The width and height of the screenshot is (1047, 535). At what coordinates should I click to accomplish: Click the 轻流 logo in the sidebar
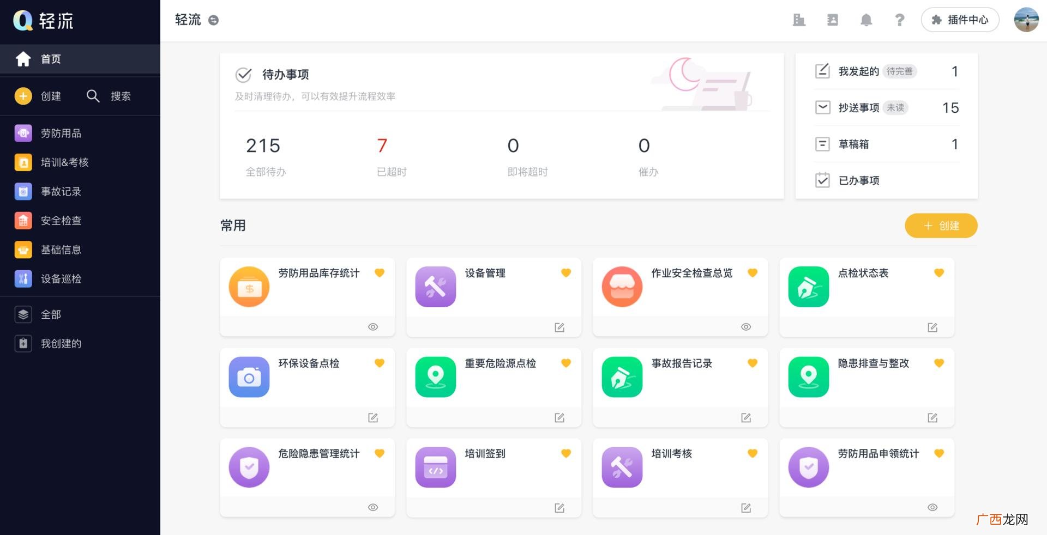click(44, 21)
